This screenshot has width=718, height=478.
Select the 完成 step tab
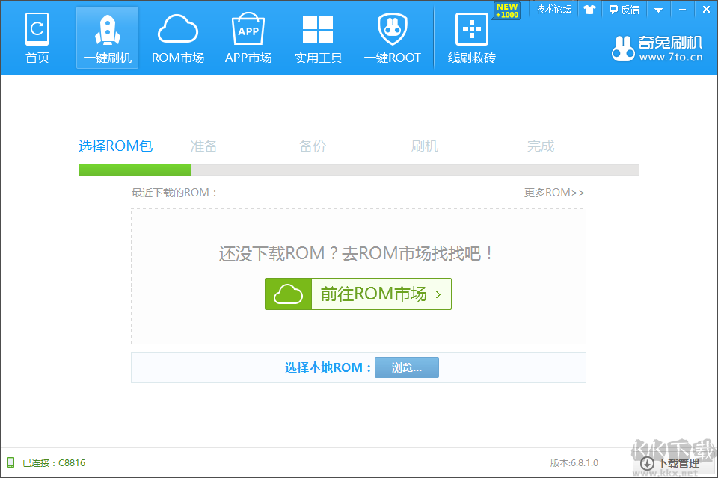coord(540,146)
